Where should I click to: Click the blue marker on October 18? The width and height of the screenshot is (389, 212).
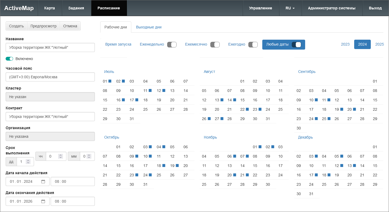tap(164, 166)
